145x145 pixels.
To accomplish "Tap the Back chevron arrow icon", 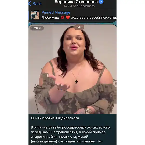I will pyautogui.click(x=30, y=4).
